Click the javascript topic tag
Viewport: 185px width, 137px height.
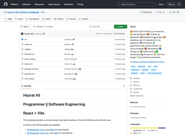[x=142, y=66]
